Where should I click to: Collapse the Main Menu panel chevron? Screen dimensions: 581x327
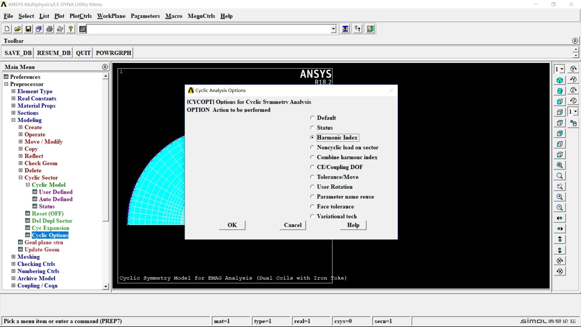click(105, 67)
